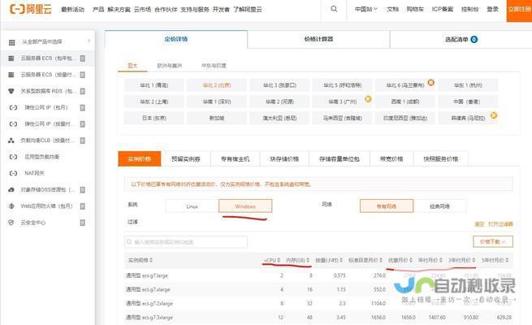This screenshot has height=325, width=532.
Task: Click the blue 0 badge on 选配清单
Action: click(x=474, y=39)
